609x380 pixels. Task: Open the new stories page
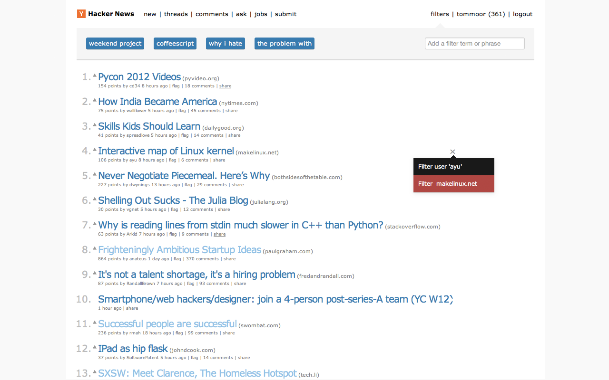pyautogui.click(x=150, y=14)
